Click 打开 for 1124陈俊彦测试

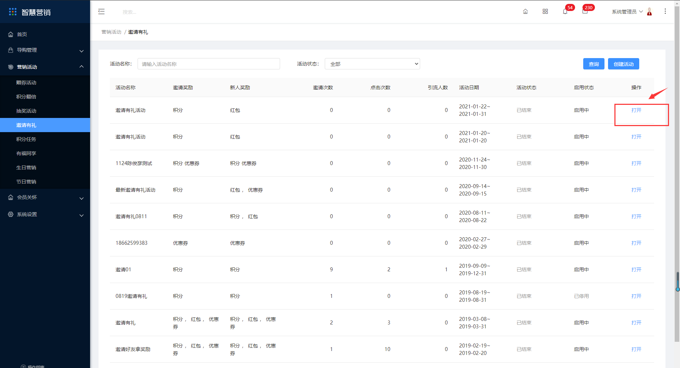coord(636,163)
